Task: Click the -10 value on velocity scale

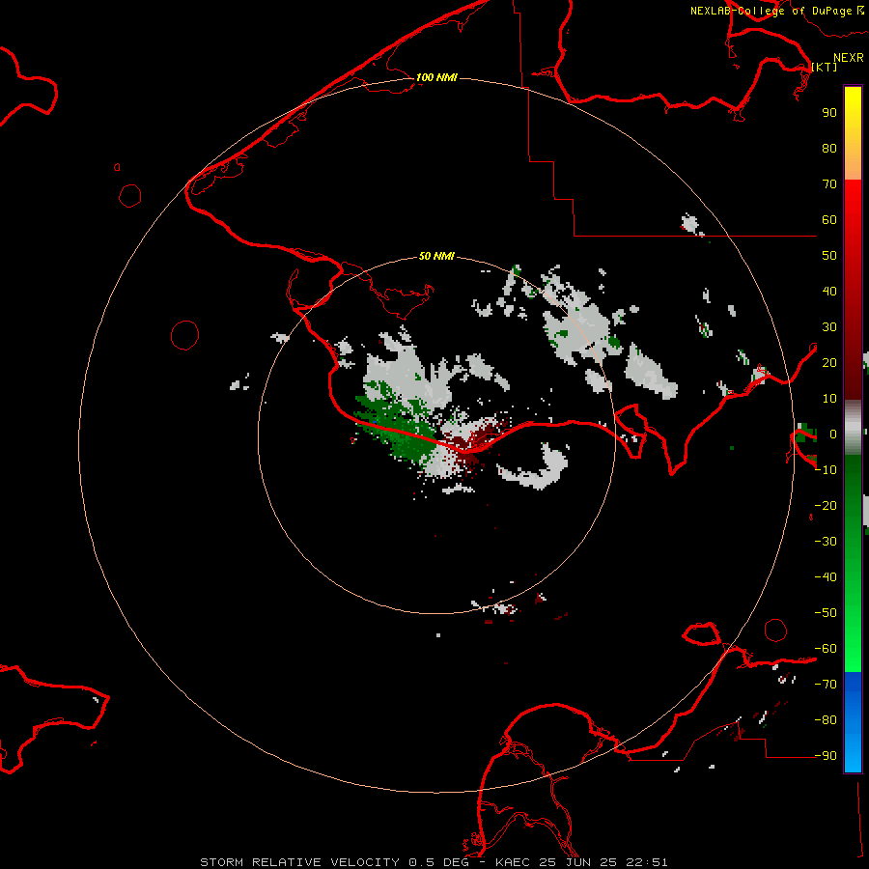Action: [x=826, y=470]
